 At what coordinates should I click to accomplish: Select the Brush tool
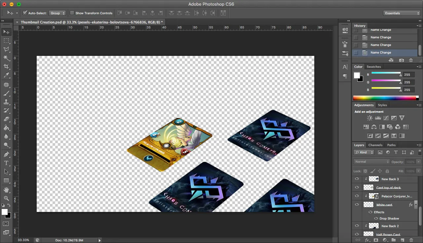coord(6,94)
